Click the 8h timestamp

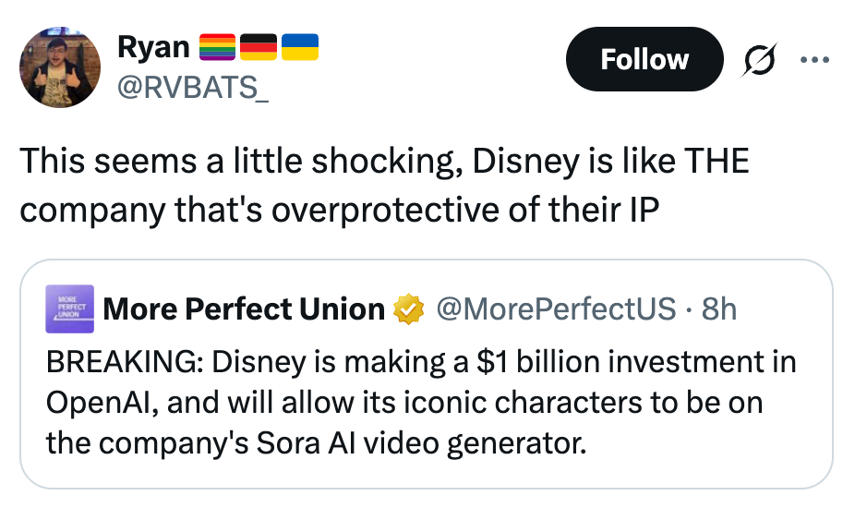(719, 308)
